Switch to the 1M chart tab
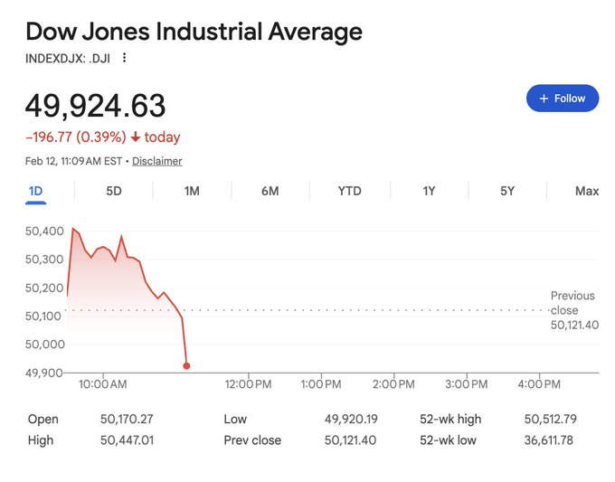The width and height of the screenshot is (615, 482). [x=192, y=191]
